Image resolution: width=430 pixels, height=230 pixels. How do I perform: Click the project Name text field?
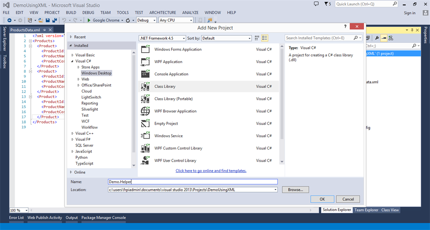pos(193,182)
